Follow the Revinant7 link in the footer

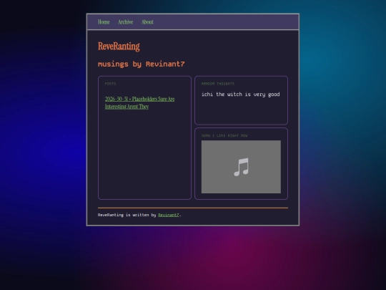169,215
